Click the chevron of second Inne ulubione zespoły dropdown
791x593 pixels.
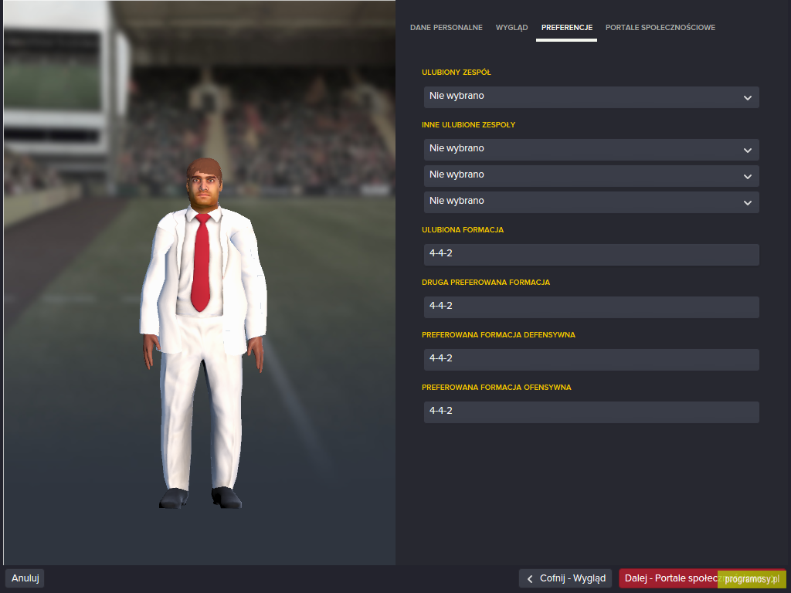(747, 177)
